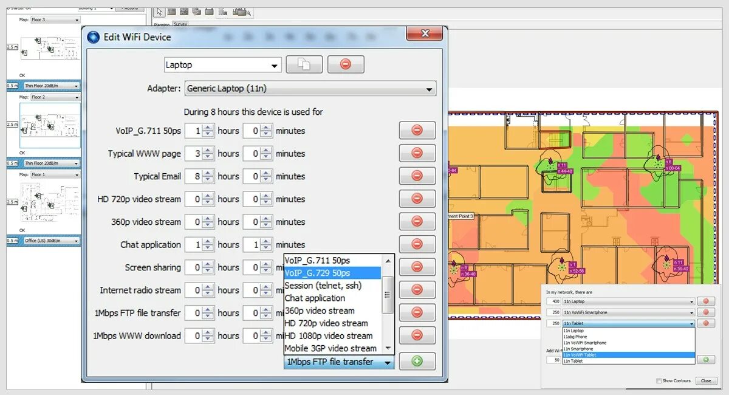This screenshot has height=395, width=729.
Task: Increment the Screen sharing hours stepper
Action: (x=208, y=264)
